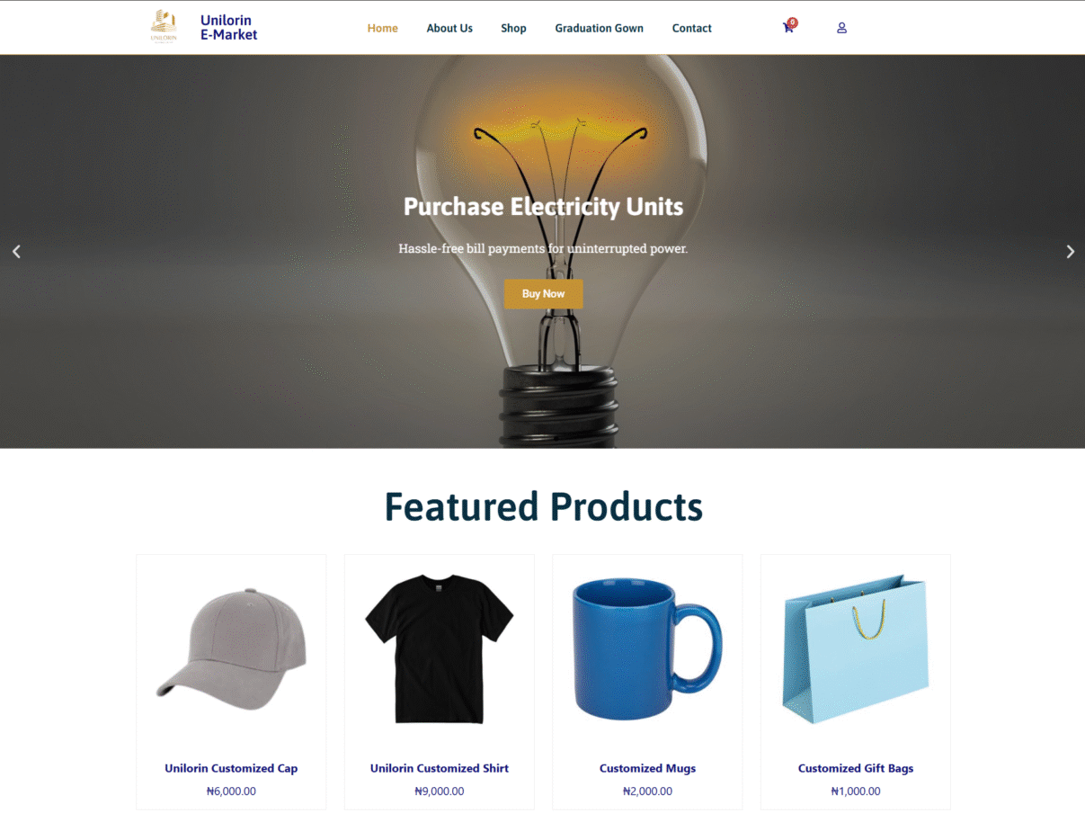Screen dimensions: 1085x840
Task: Navigate to Shop menu
Action: pyautogui.click(x=513, y=28)
